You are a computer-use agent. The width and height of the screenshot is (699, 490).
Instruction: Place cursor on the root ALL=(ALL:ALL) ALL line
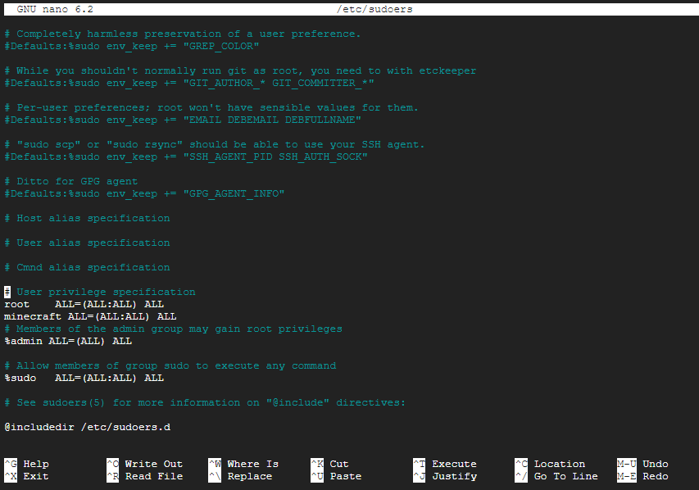tap(84, 304)
